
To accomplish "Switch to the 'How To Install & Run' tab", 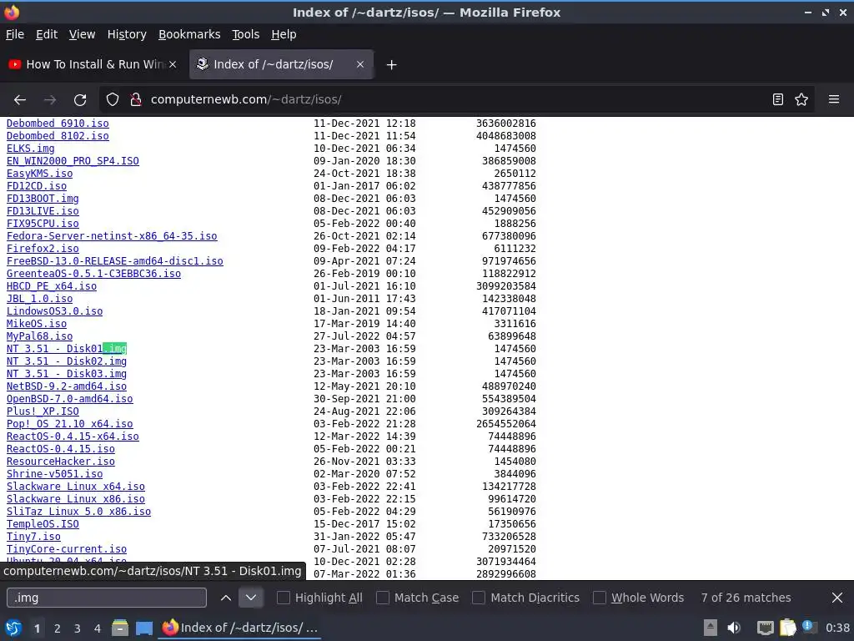I will click(x=93, y=64).
